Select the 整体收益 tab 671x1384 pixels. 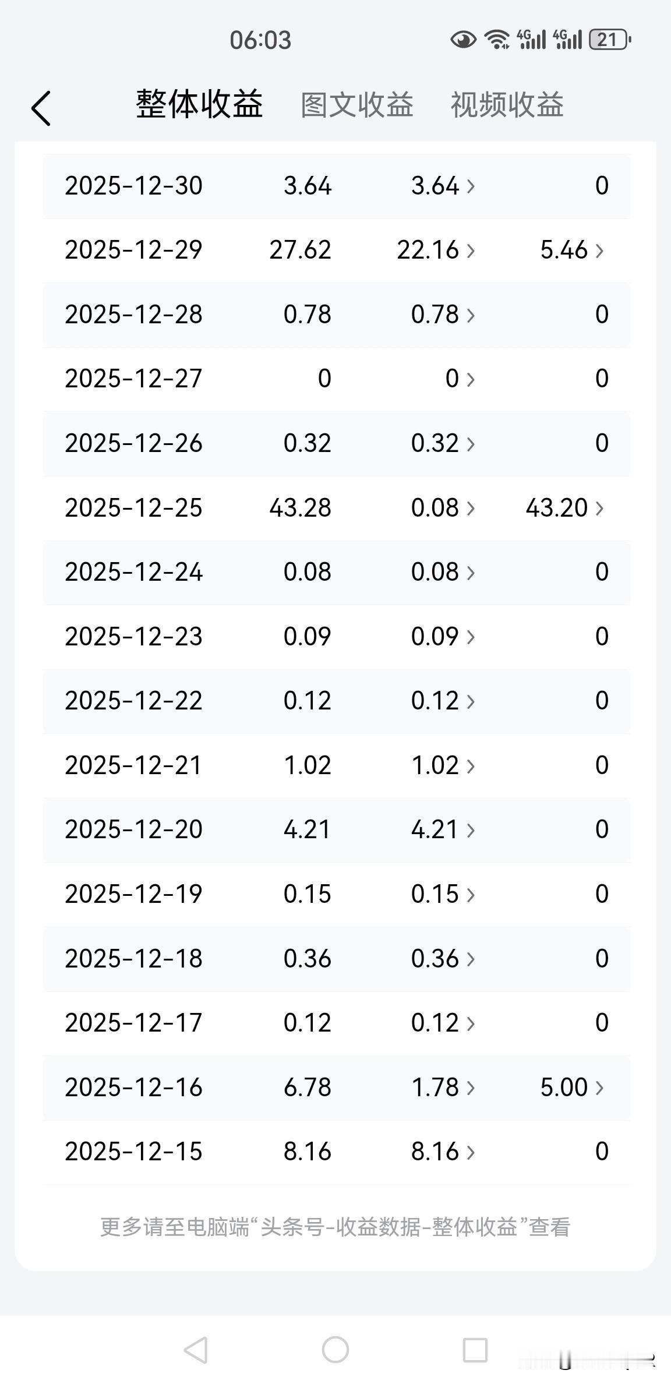point(199,105)
